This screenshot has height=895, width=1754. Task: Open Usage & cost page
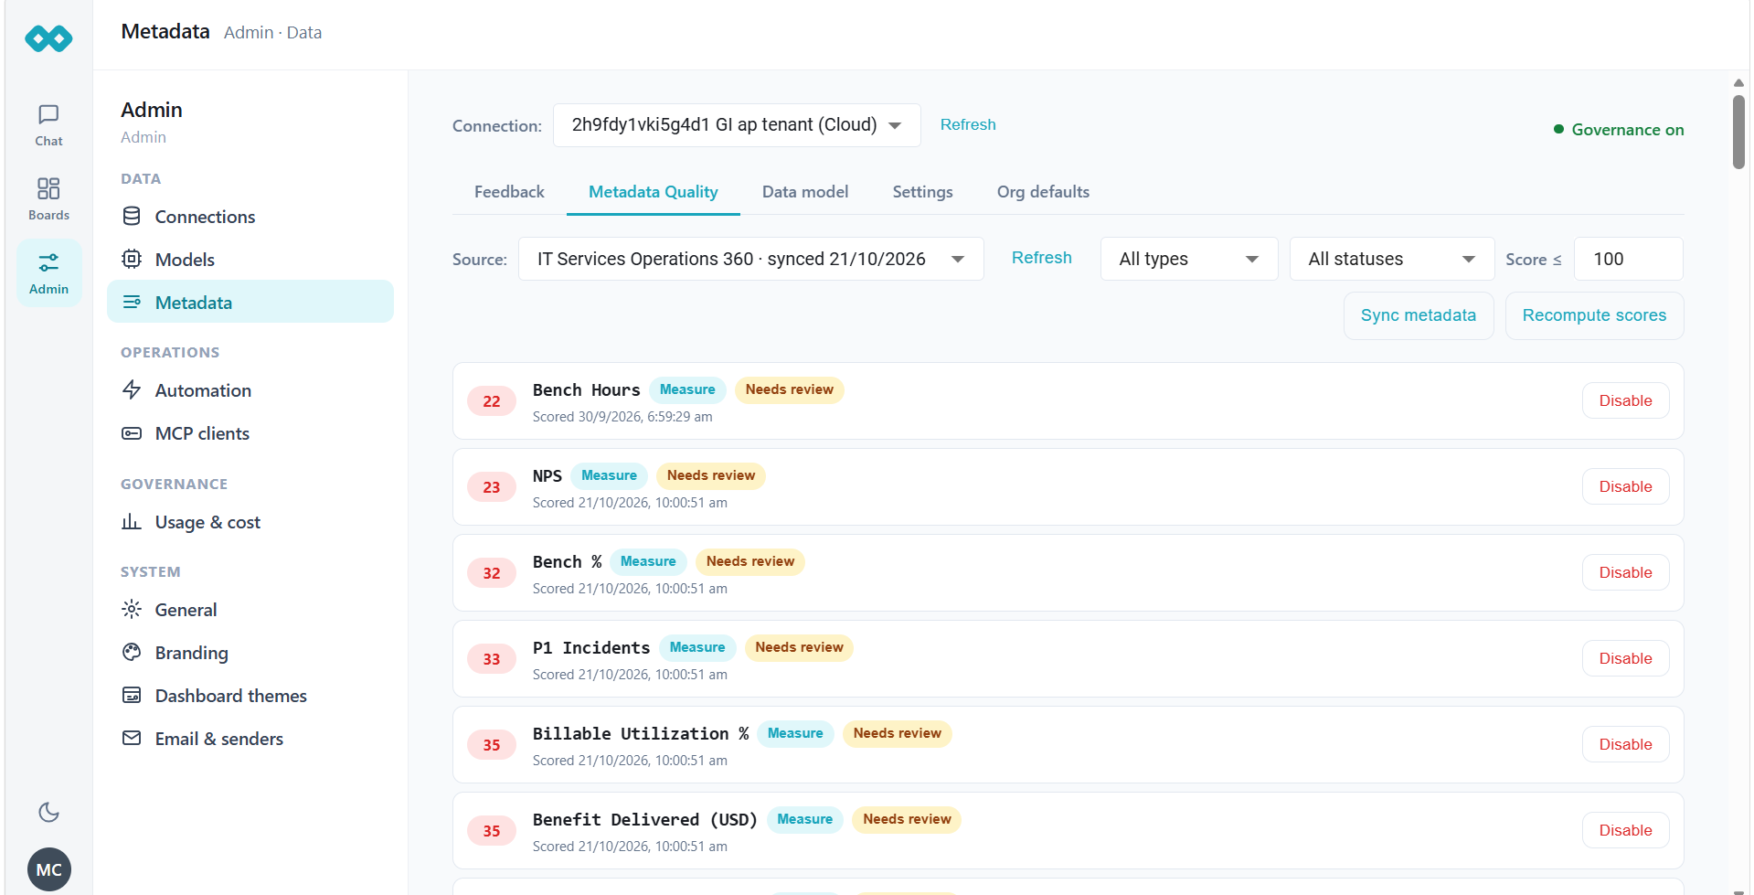click(250, 522)
